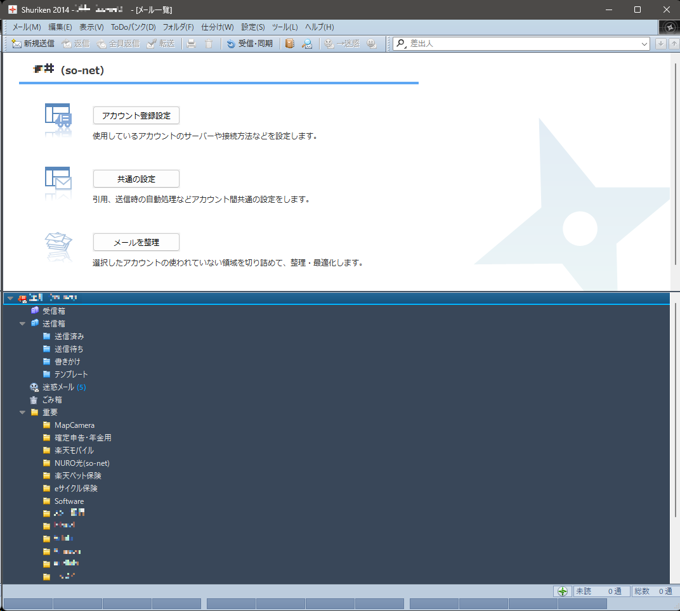Image resolution: width=680 pixels, height=611 pixels.
Task: Click the magnifier icon in the search box
Action: pyautogui.click(x=401, y=44)
